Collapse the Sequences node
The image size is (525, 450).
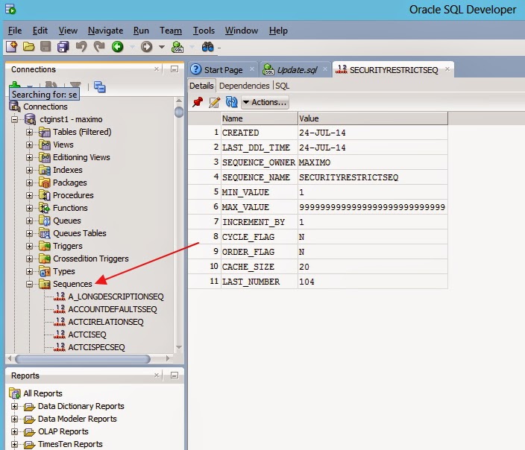coord(30,285)
